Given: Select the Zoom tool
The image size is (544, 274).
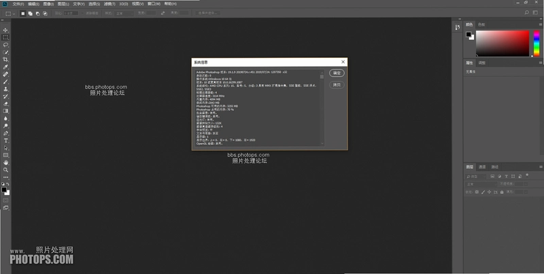Looking at the screenshot, I should pos(5,170).
